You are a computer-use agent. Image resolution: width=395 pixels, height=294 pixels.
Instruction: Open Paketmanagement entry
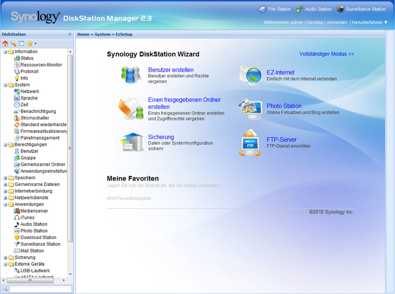click(37, 138)
